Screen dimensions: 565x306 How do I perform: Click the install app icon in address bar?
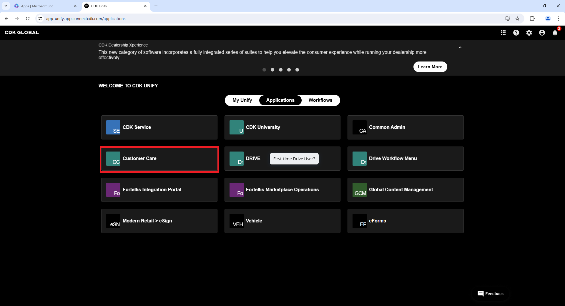coord(508,19)
